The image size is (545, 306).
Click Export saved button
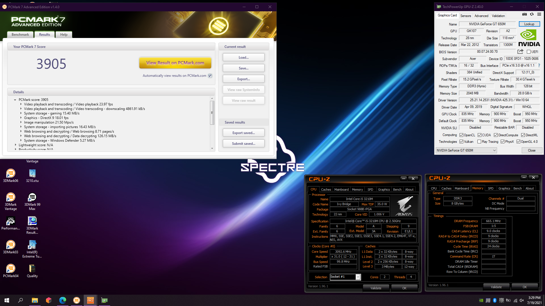point(244,133)
